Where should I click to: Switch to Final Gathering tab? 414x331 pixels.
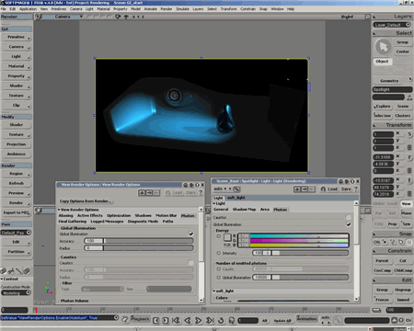[73, 222]
